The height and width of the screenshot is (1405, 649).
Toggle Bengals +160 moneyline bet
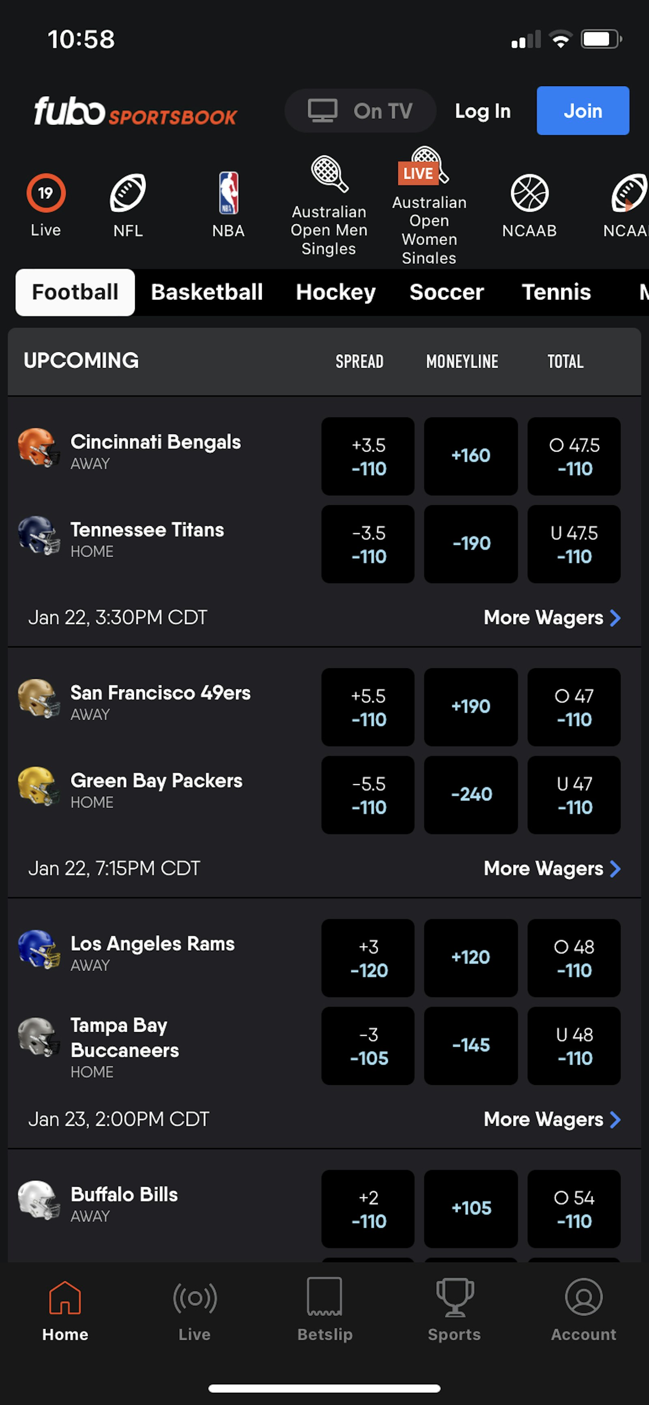point(471,456)
